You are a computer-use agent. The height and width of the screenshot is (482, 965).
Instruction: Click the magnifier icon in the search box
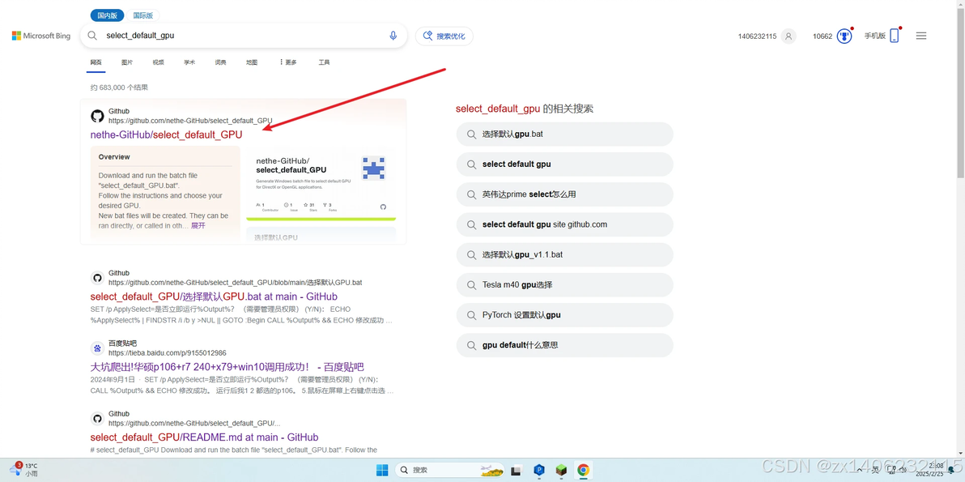[x=92, y=36]
